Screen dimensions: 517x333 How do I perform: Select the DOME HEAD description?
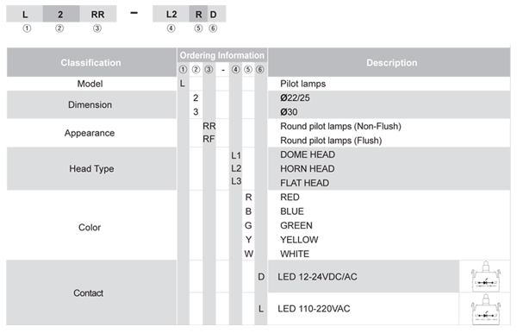(308, 154)
